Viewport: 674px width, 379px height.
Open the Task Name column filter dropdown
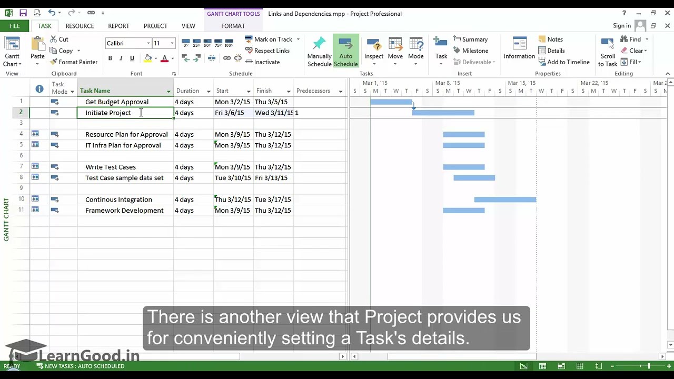(168, 91)
